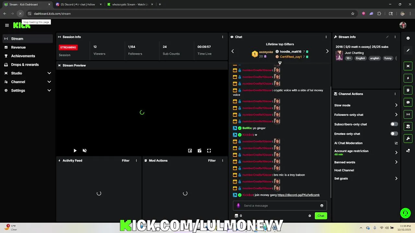415x233 pixels.
Task: Open Banned words arrow
Action: click(x=396, y=162)
